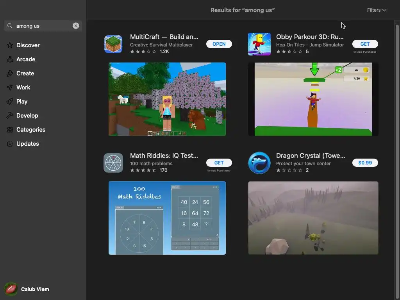
Task: Go to Arcade in sidebar
Action: tap(26, 59)
